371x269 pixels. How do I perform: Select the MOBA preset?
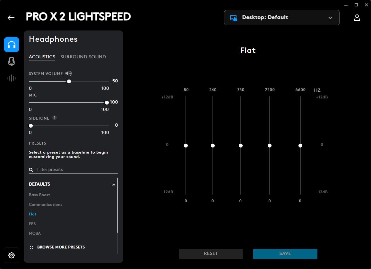35,233
